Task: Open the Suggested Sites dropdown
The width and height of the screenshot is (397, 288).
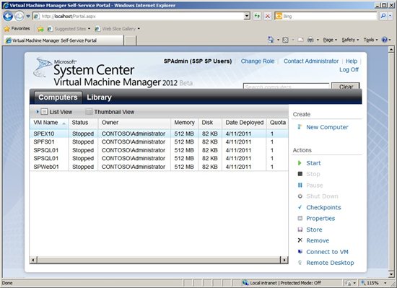Action: point(89,29)
